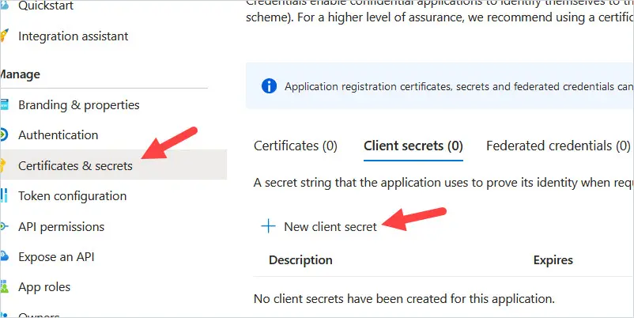The width and height of the screenshot is (634, 318).
Task: Open the Federated credentials (0) tab
Action: (x=558, y=146)
